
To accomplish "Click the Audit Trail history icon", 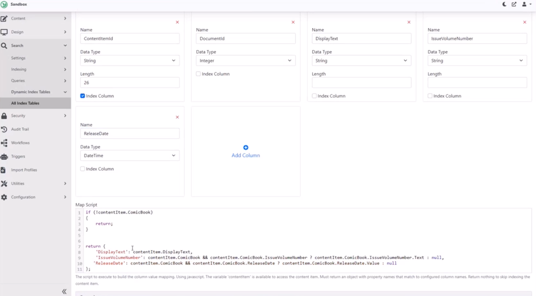I will click(4, 129).
